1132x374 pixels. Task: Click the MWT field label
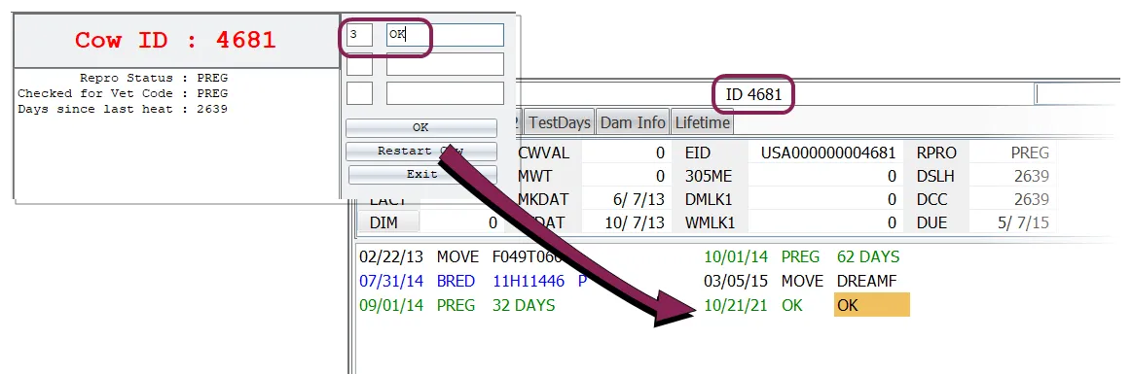[x=535, y=176]
